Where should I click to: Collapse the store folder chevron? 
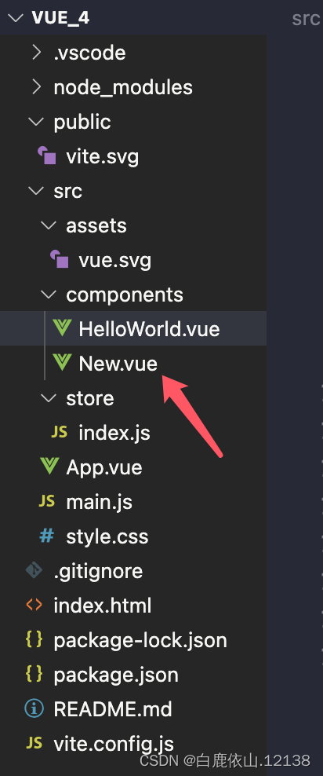coord(49,398)
